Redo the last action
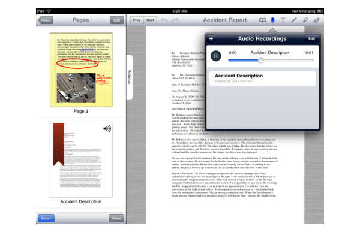Image resolution: width=360 pixels, height=232 pixels. 175,20
